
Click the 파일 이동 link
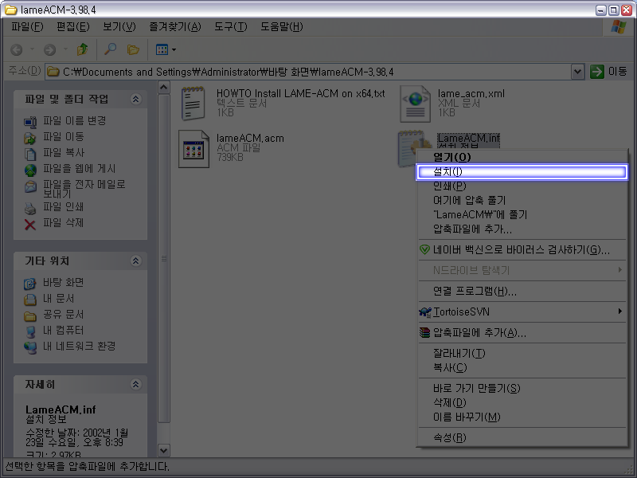pyautogui.click(x=64, y=136)
